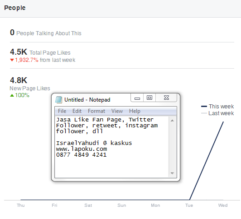241x219 pixels.
Task: Click the Sun label on chart axis
Action: click(122, 205)
